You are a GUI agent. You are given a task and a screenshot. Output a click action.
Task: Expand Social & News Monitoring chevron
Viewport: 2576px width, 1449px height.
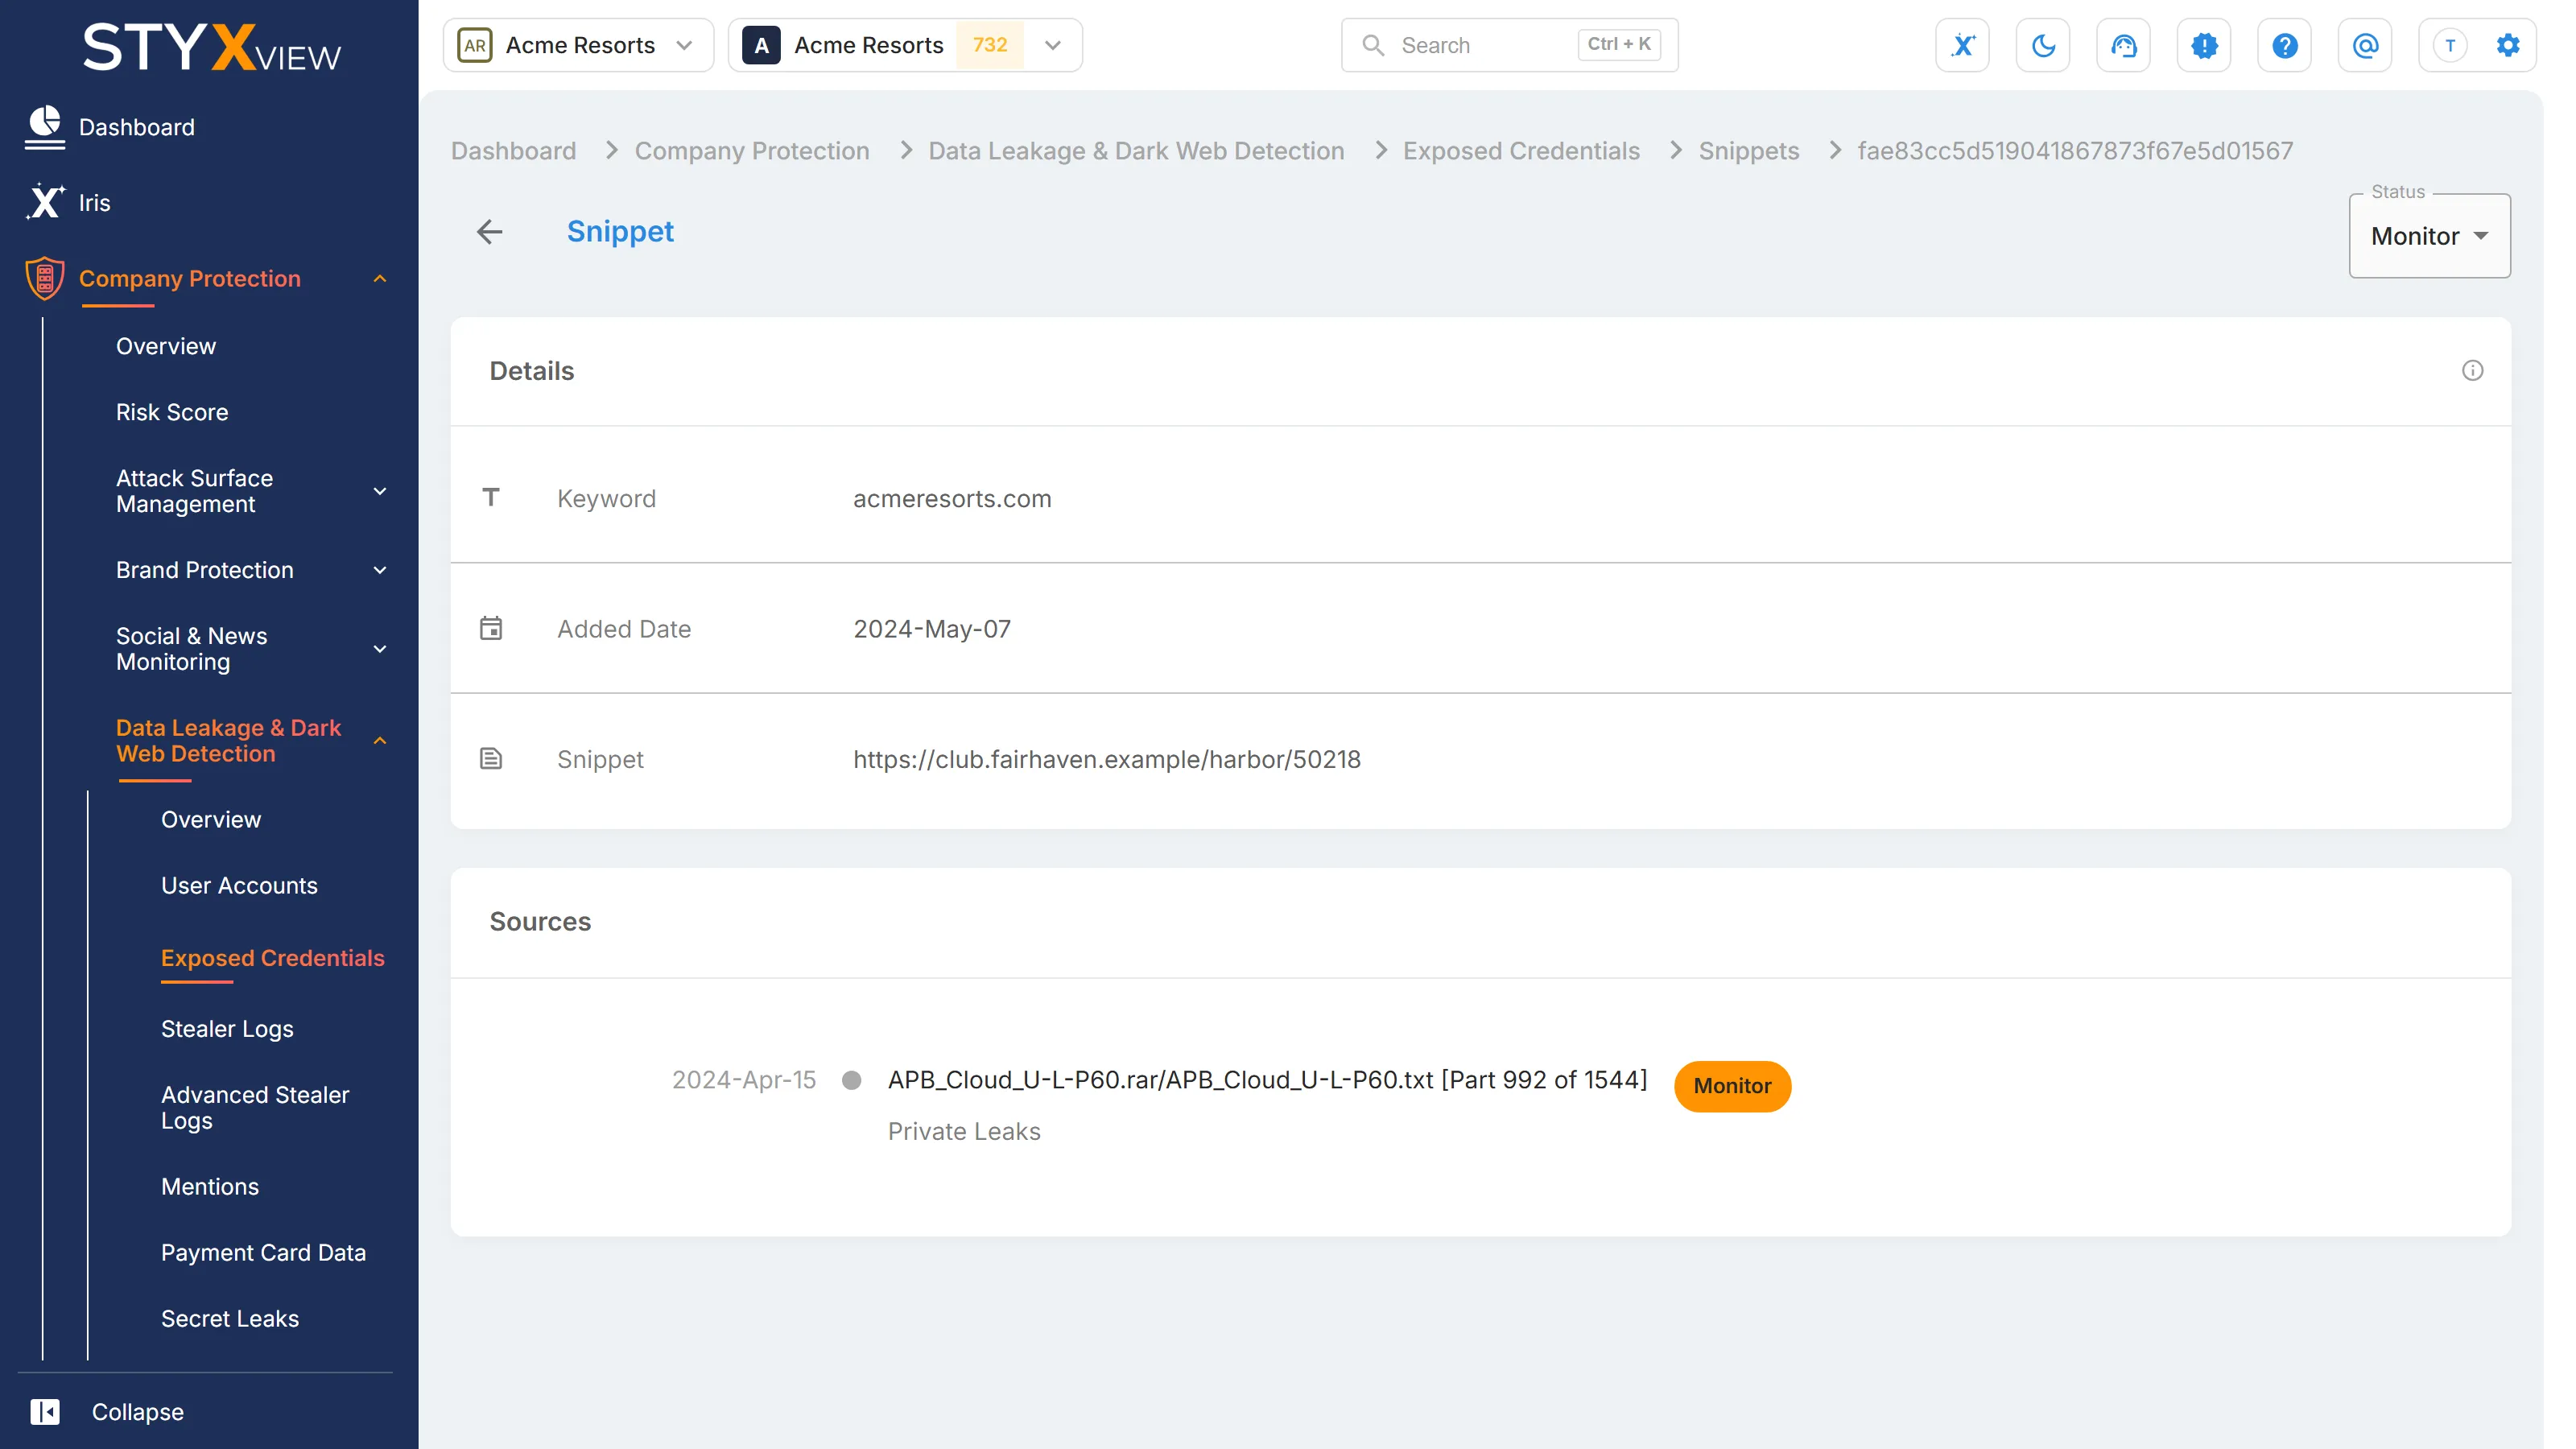tap(380, 649)
